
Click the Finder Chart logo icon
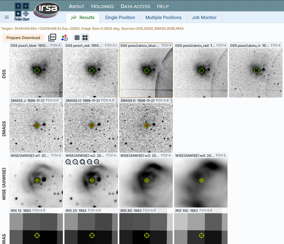point(22,12)
